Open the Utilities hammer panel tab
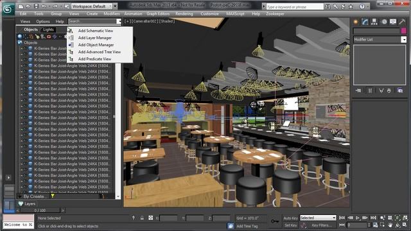This screenshot has height=231, width=411. tap(402, 22)
